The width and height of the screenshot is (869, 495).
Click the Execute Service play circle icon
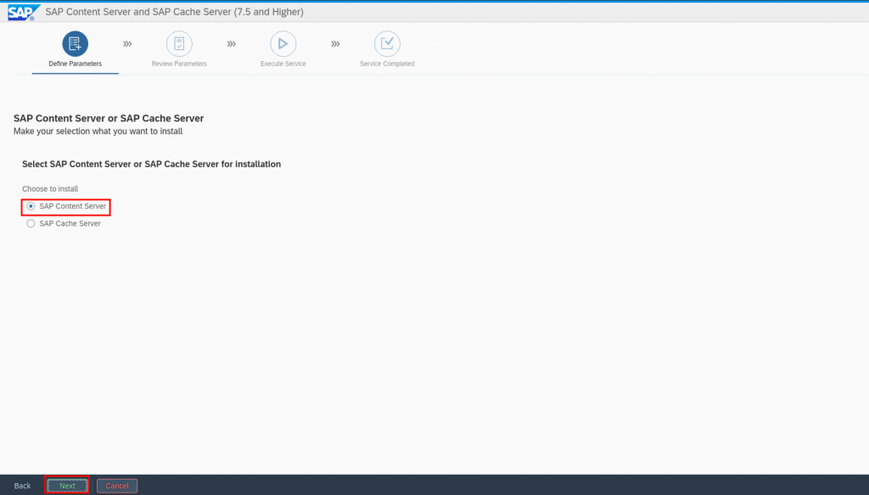[283, 44]
